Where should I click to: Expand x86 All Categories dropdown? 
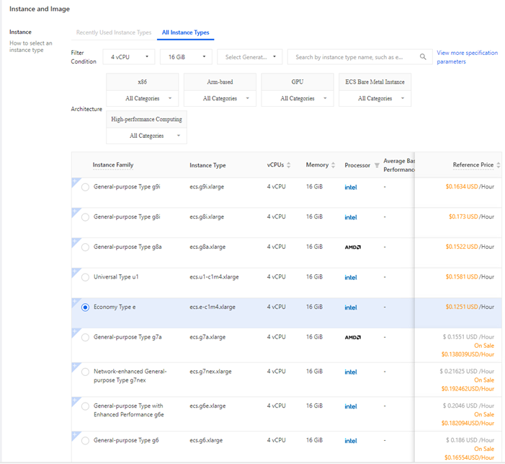click(x=143, y=98)
